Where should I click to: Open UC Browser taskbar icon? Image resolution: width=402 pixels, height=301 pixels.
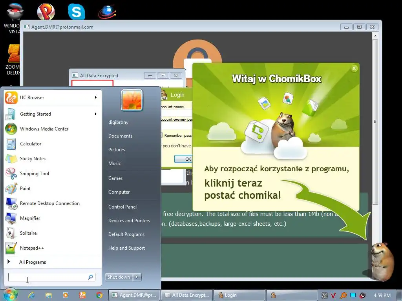coord(82,295)
